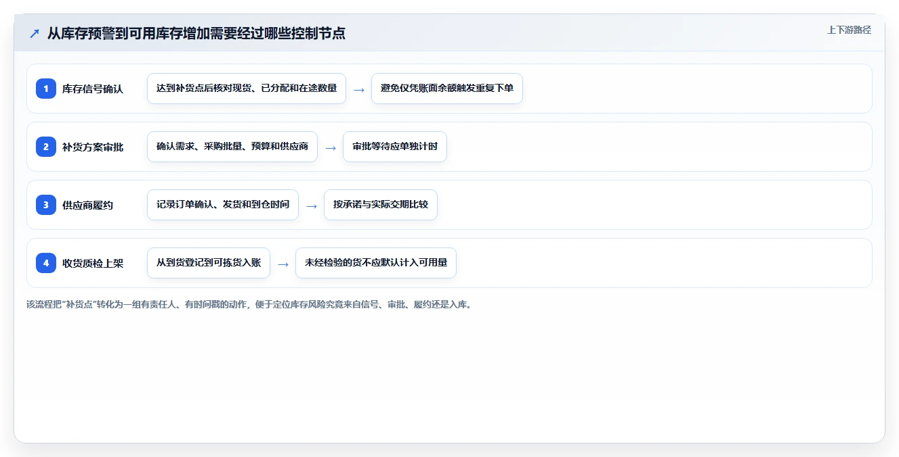Click the 达到补货点后核对现货 box
The width and height of the screenshot is (899, 457).
(x=247, y=89)
